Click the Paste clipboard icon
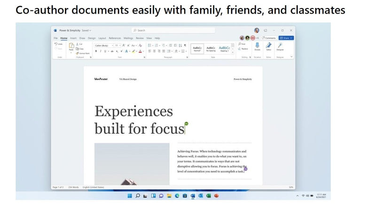The width and height of the screenshot is (376, 204). pos(71,46)
